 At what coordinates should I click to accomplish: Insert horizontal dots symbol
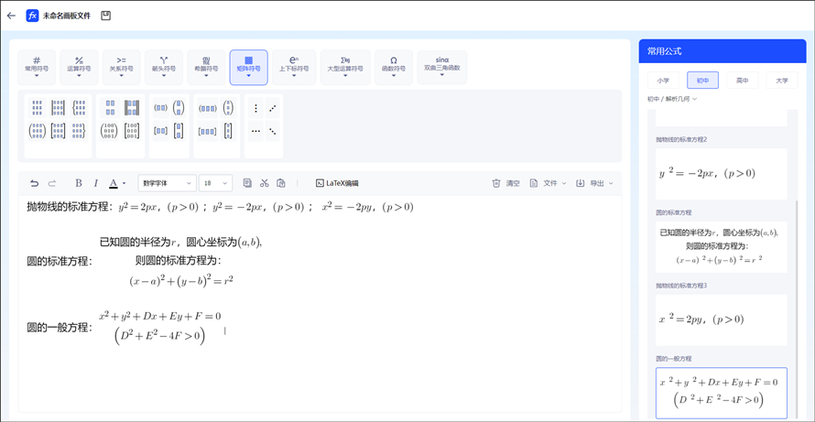coord(255,131)
